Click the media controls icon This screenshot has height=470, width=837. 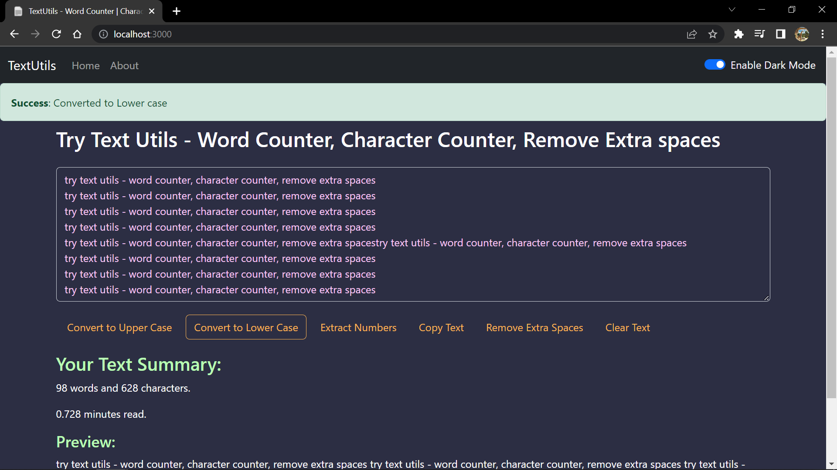tap(760, 34)
